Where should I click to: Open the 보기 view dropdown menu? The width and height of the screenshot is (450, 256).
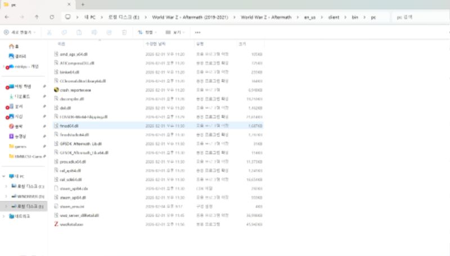pyautogui.click(x=174, y=32)
